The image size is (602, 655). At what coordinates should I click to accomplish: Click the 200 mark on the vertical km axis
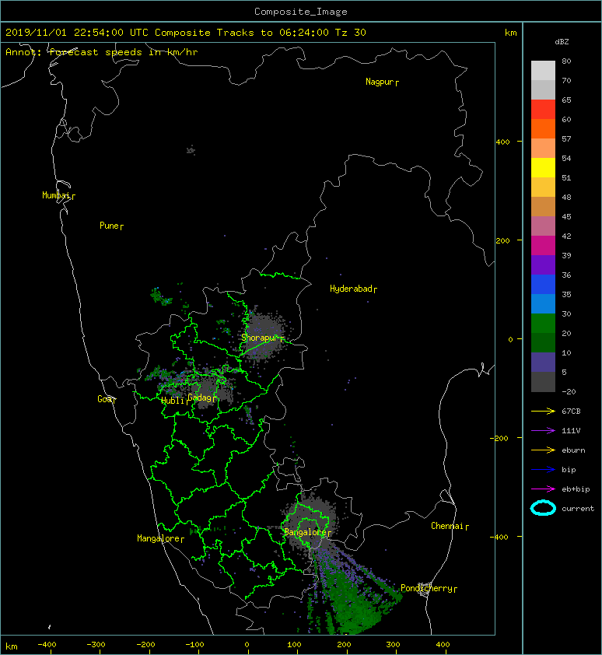click(x=503, y=241)
